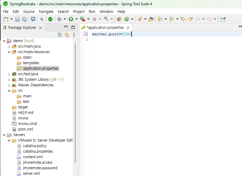Click the New Java Class icon
This screenshot has width=242, height=176.
pos(127,19)
